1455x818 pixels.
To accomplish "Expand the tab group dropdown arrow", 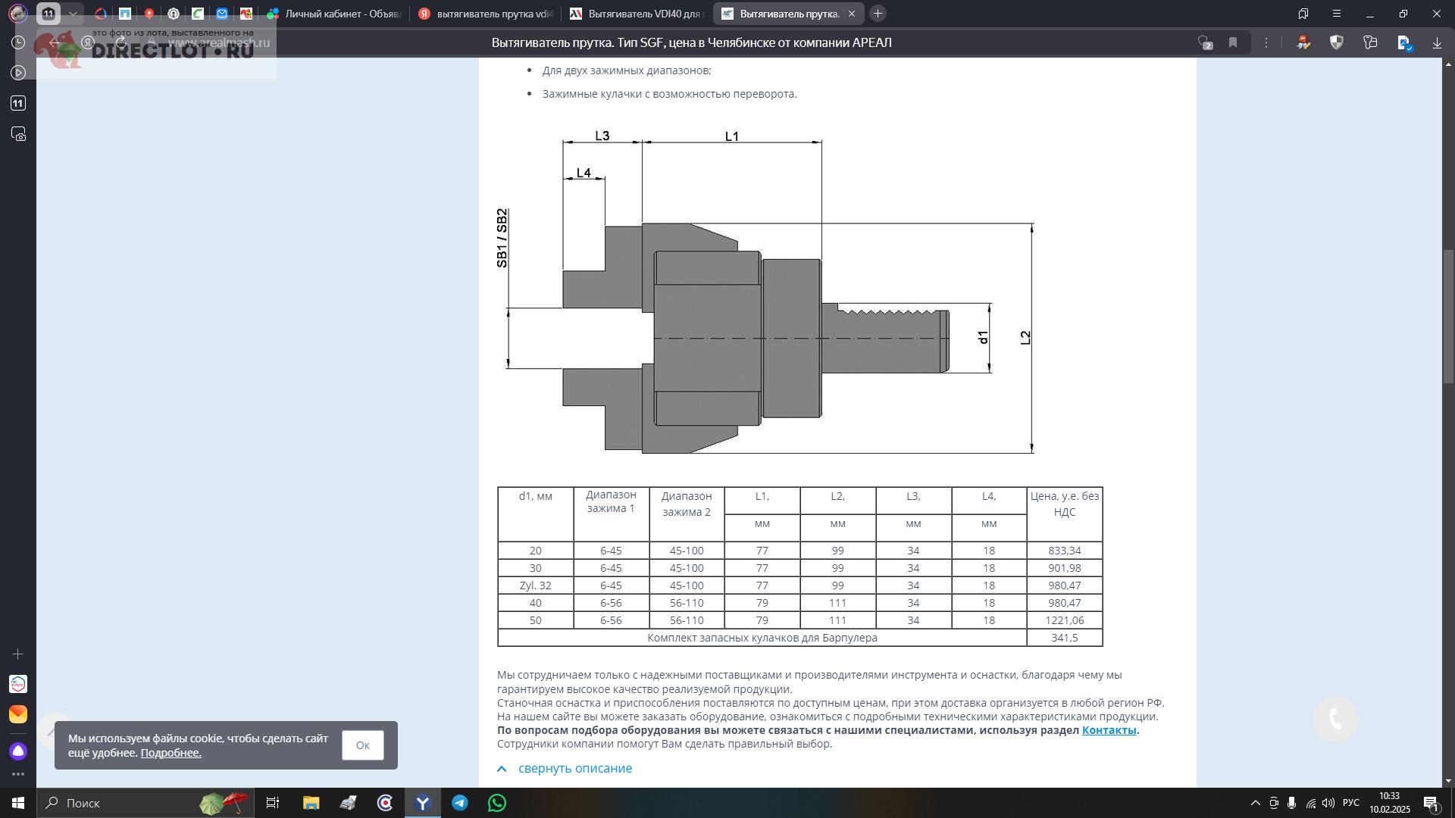I will click(73, 14).
